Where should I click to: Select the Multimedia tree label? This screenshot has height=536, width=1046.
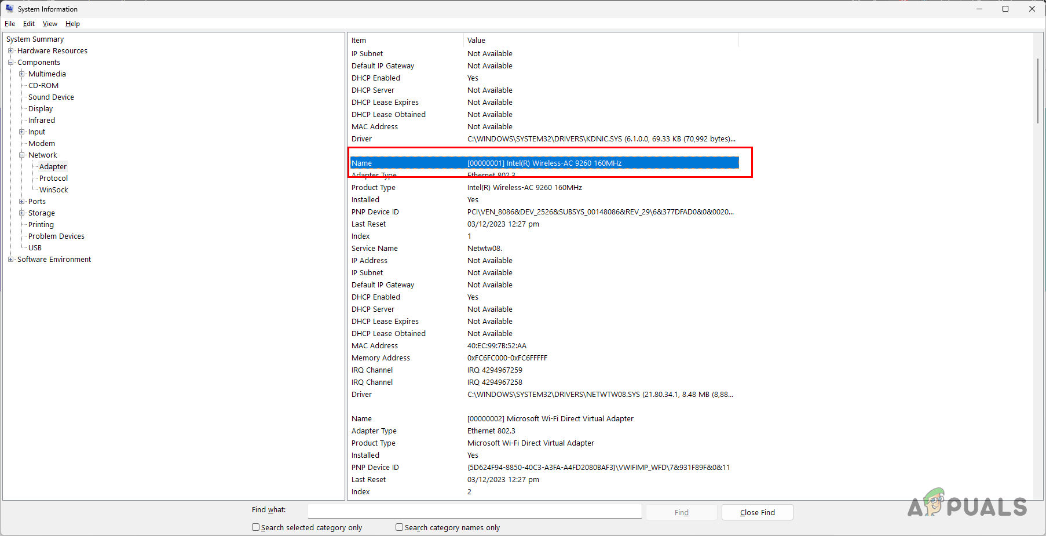47,74
